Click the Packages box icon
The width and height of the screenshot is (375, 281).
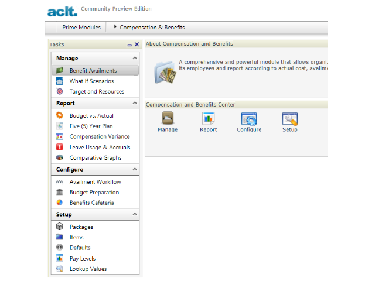pyautogui.click(x=60, y=227)
